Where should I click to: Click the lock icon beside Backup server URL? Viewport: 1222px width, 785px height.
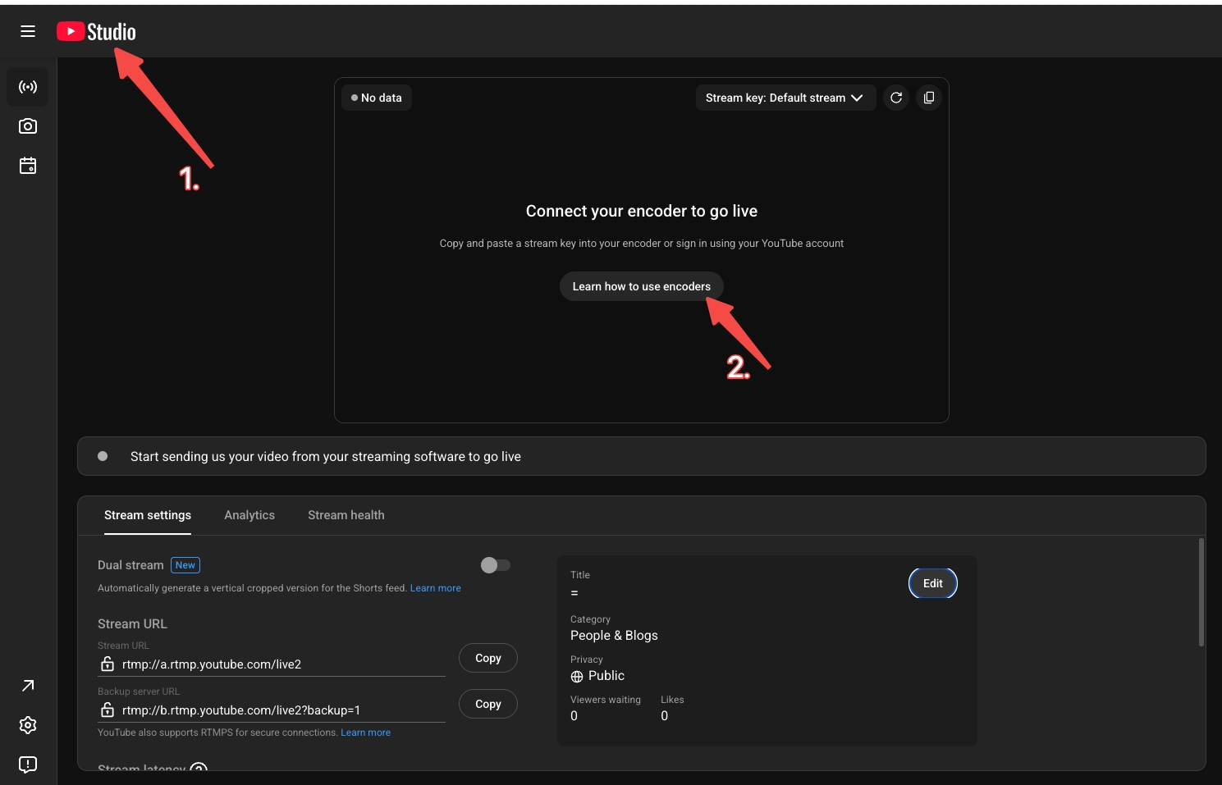[108, 710]
